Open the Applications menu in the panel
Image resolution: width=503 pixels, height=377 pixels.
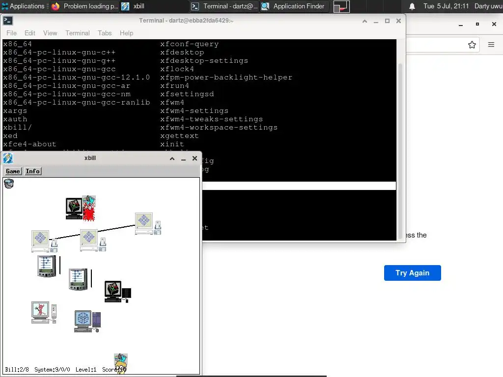(25, 6)
